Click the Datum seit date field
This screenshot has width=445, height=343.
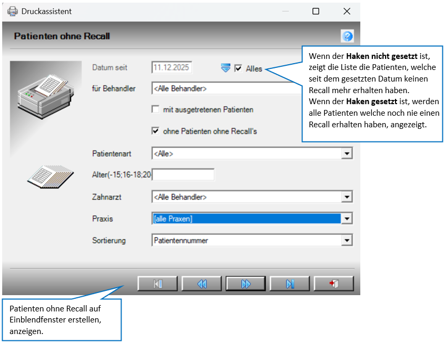coord(171,67)
